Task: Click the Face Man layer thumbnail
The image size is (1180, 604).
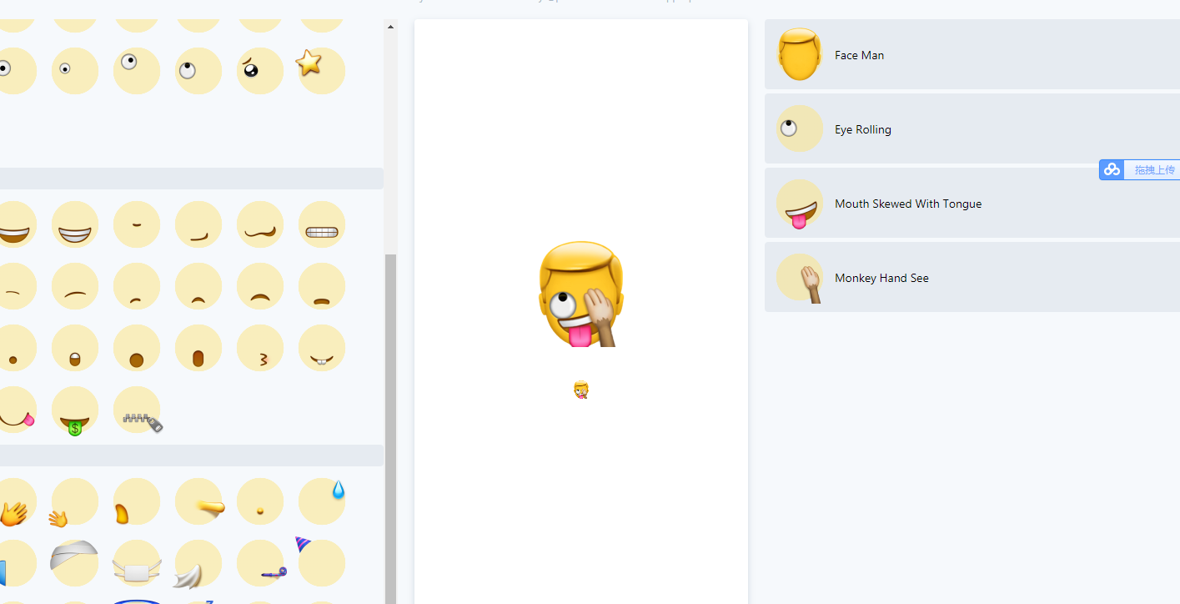Action: (800, 54)
